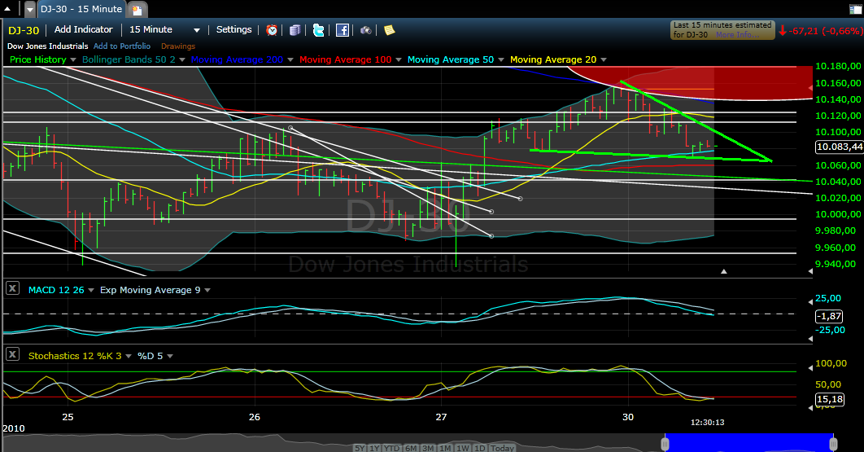Screen dimensions: 864x452
Task: Click current price label 10.083,44
Action: point(840,147)
